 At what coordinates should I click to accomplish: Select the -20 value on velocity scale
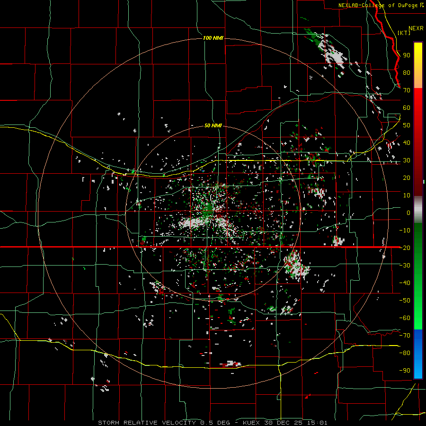[x=405, y=248]
